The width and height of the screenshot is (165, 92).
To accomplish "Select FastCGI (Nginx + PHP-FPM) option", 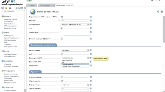I will [x=75, y=66].
